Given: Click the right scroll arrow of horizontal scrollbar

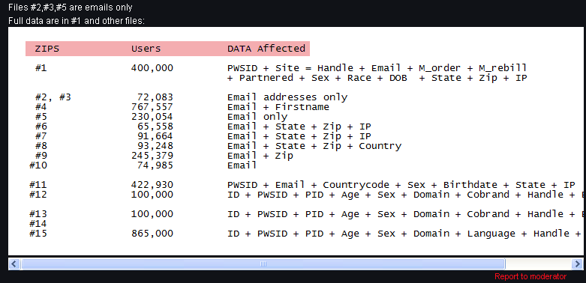Looking at the screenshot, I should (x=577, y=264).
